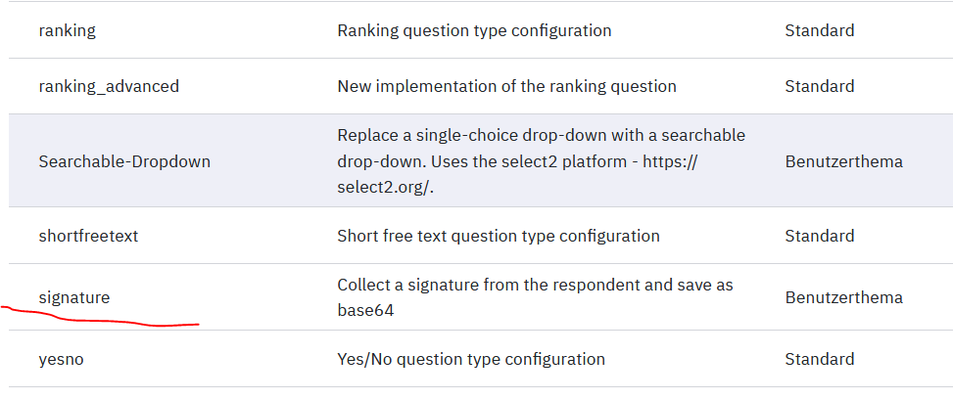Click the Standard type in ranking row
Image resolution: width=953 pixels, height=400 pixels.
[x=819, y=30]
